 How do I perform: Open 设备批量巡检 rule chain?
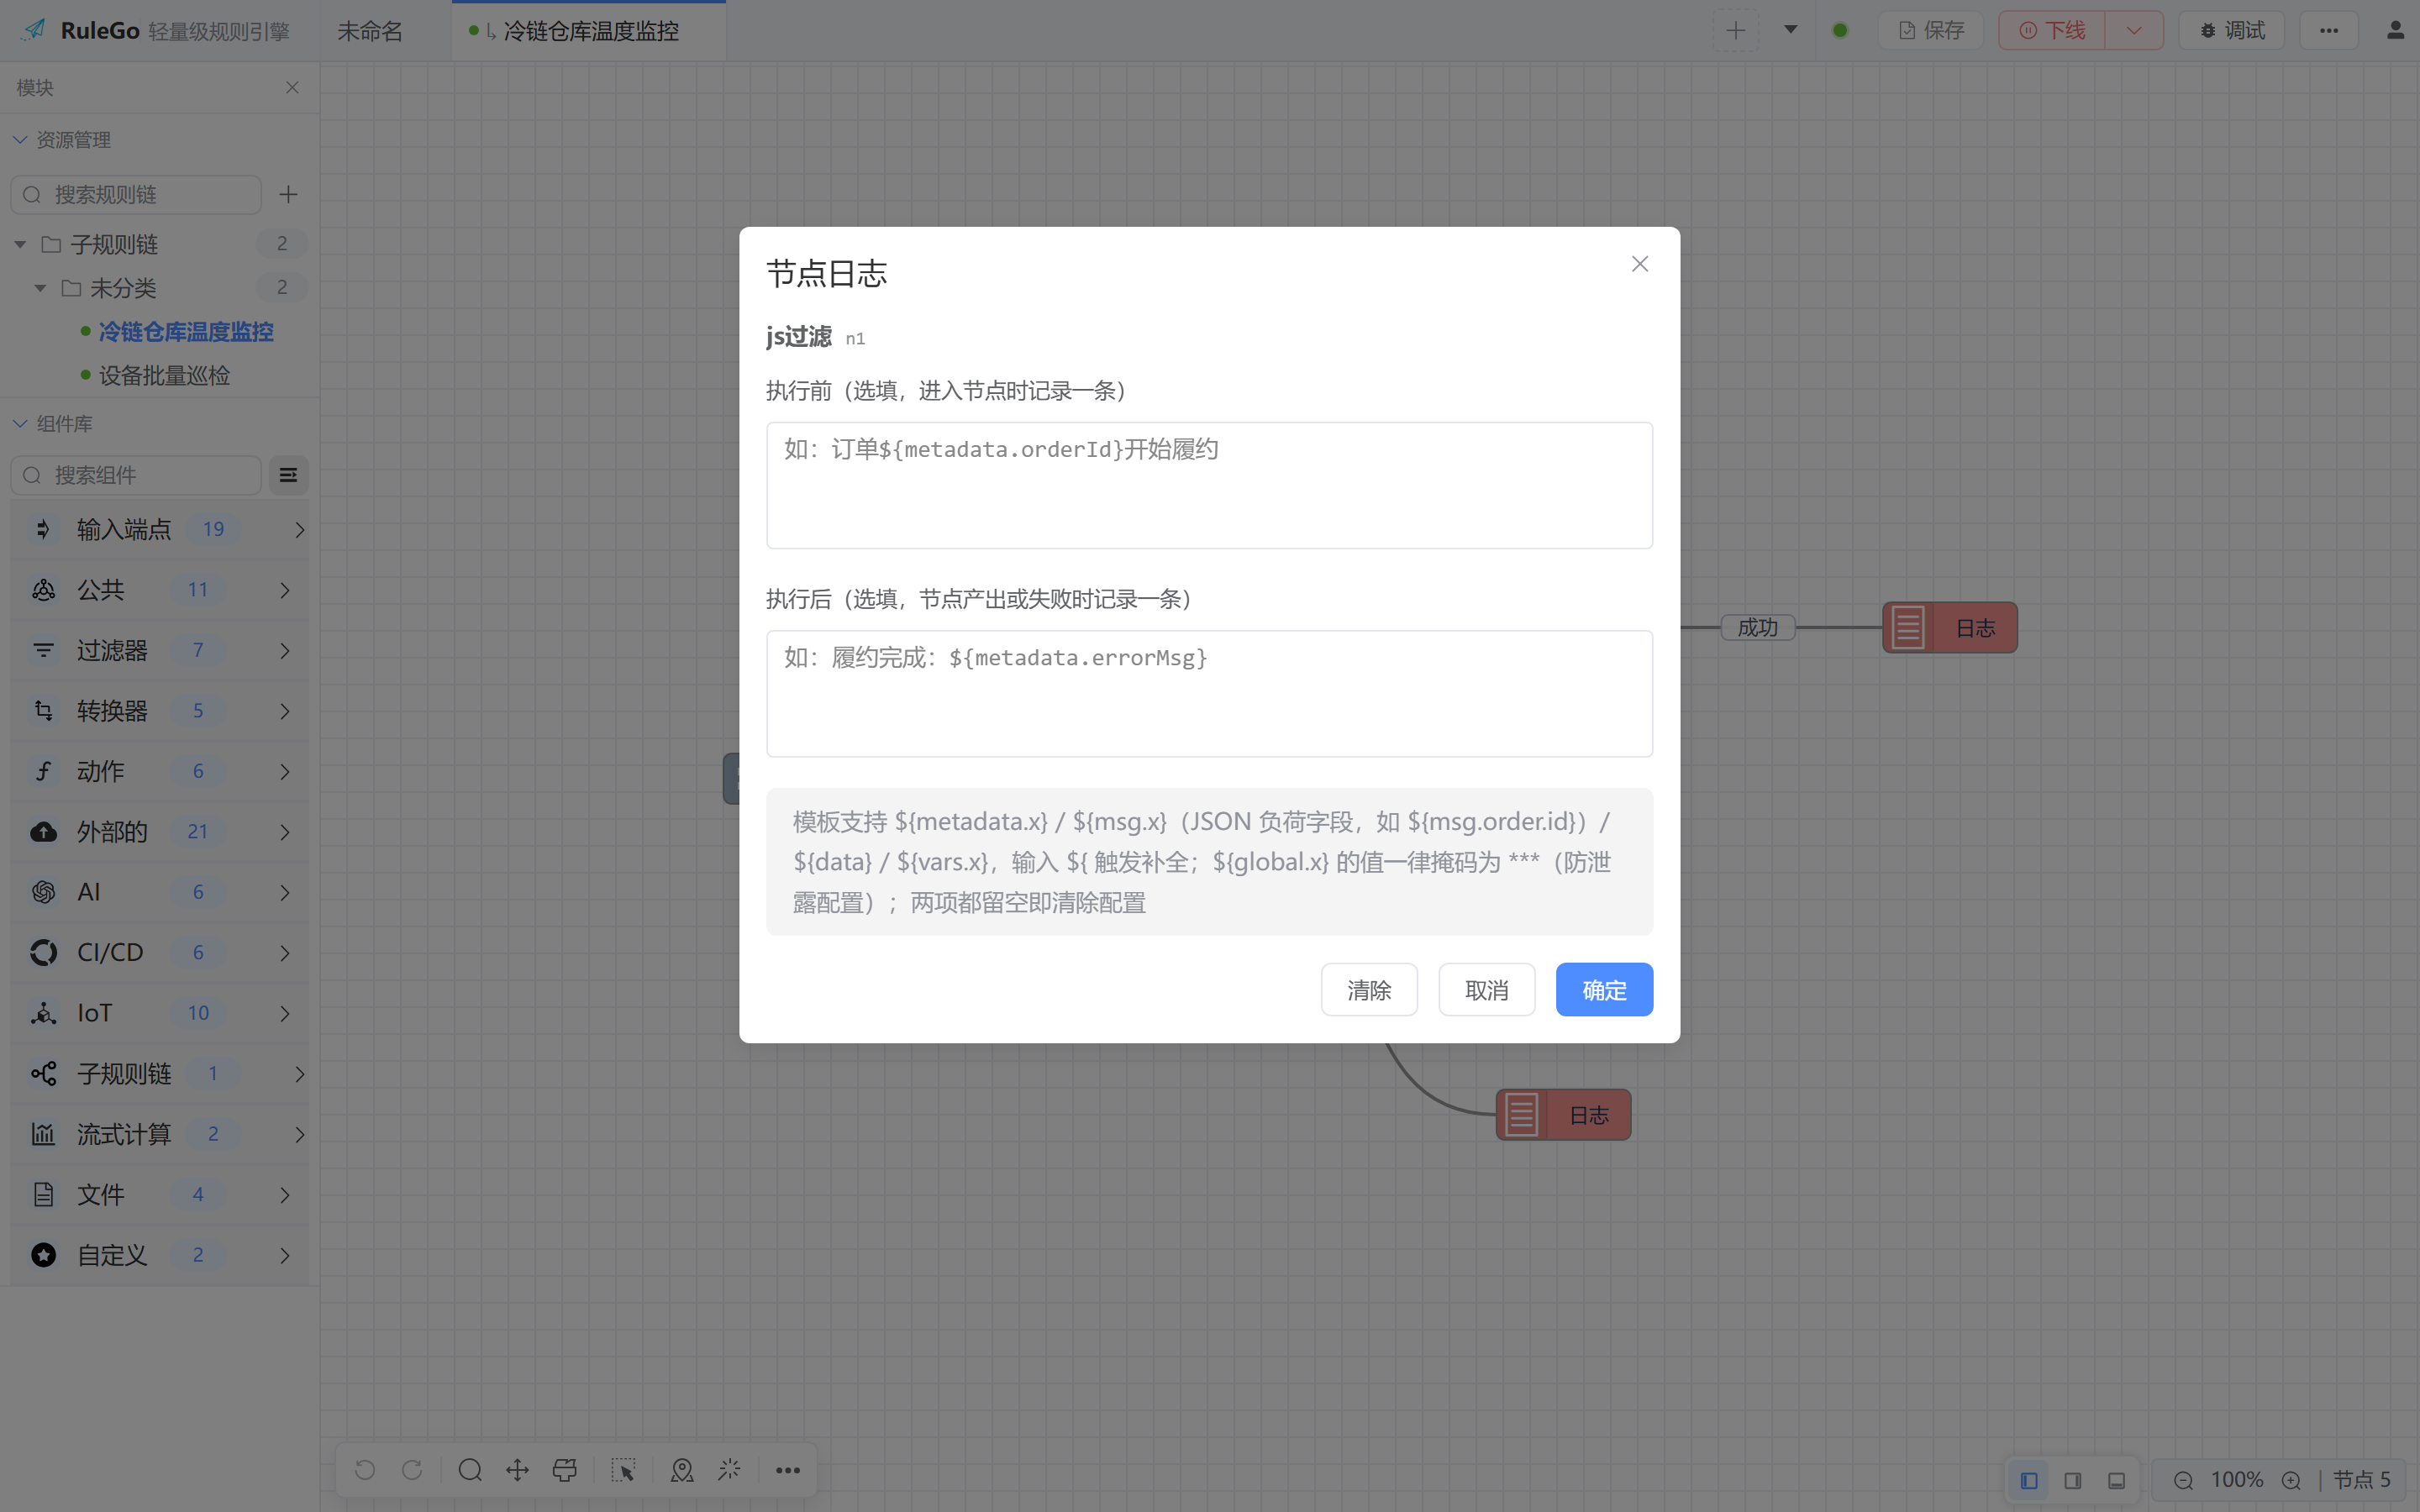(164, 375)
